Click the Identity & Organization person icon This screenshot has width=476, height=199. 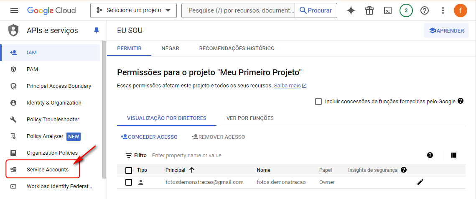click(13, 103)
